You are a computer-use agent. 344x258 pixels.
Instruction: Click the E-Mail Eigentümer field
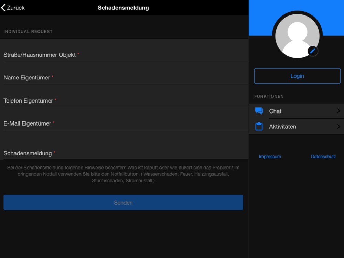point(124,119)
